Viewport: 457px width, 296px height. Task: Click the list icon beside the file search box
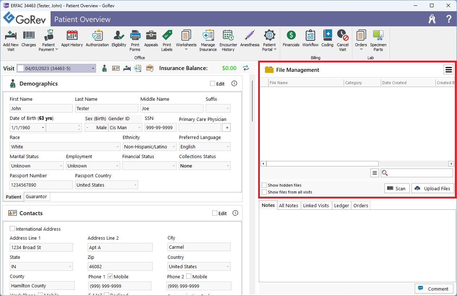click(375, 173)
